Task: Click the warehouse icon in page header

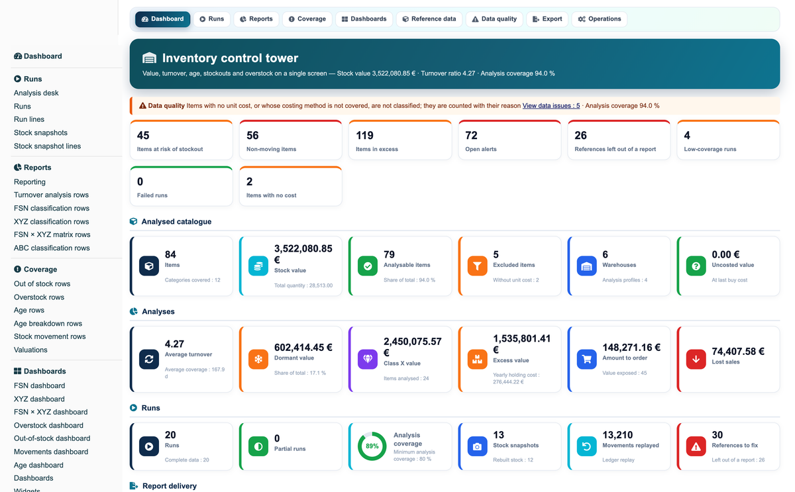Action: point(149,58)
